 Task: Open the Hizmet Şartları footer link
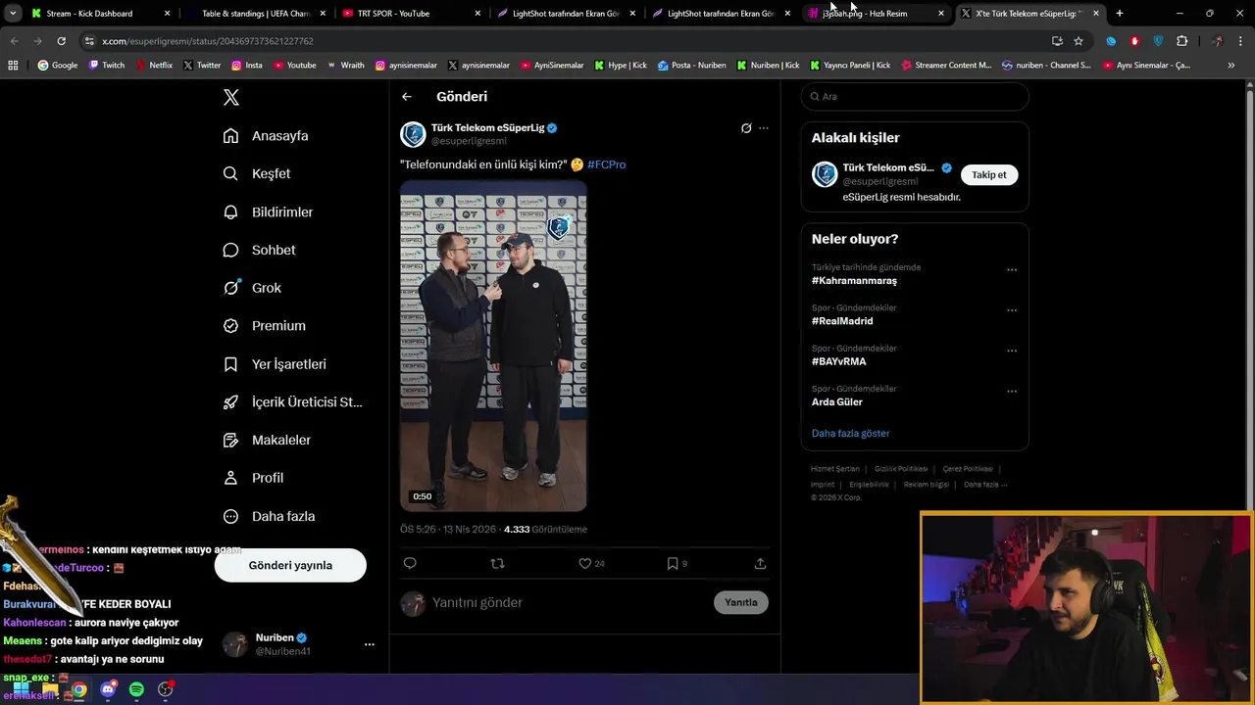[834, 469]
